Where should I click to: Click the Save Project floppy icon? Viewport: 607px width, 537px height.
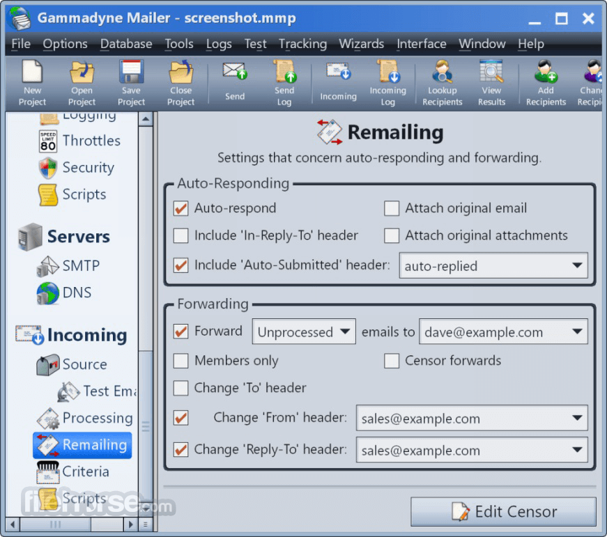pos(131,83)
